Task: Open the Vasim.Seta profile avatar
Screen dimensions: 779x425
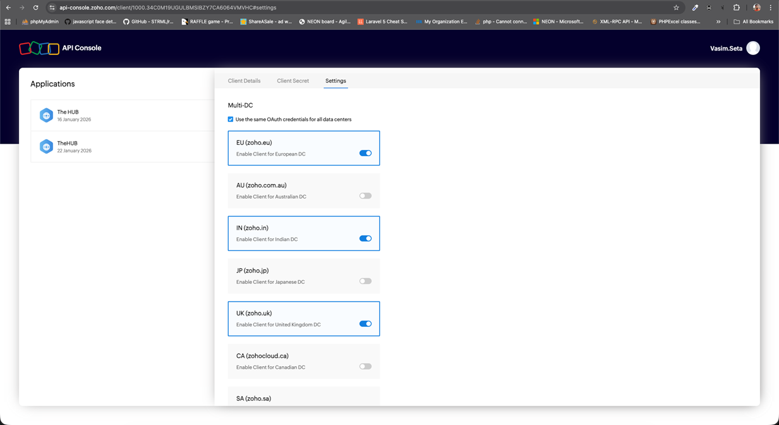Action: tap(752, 48)
